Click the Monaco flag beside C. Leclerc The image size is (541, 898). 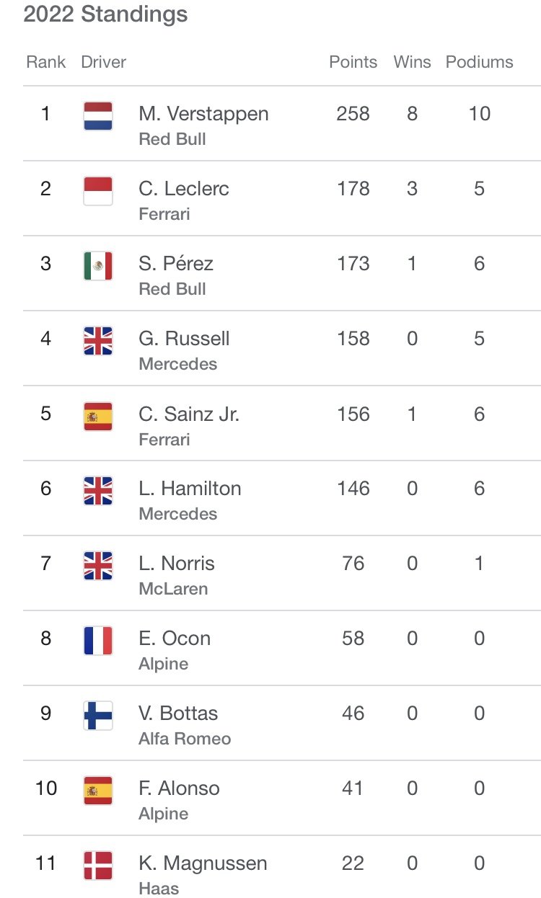pos(98,191)
